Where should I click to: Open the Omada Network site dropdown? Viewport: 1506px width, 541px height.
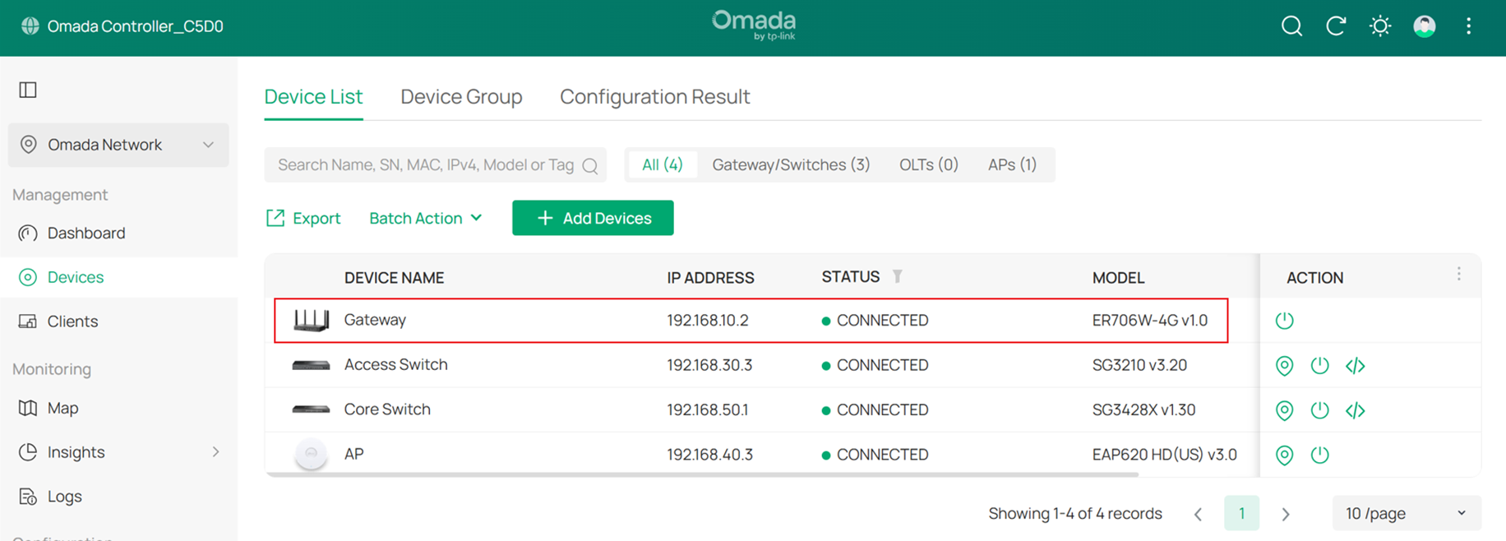118,145
